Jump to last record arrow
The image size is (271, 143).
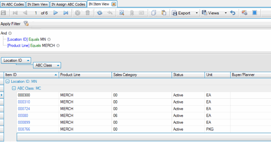66,13
